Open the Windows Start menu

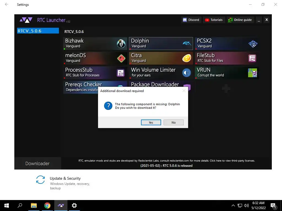click(x=7, y=206)
